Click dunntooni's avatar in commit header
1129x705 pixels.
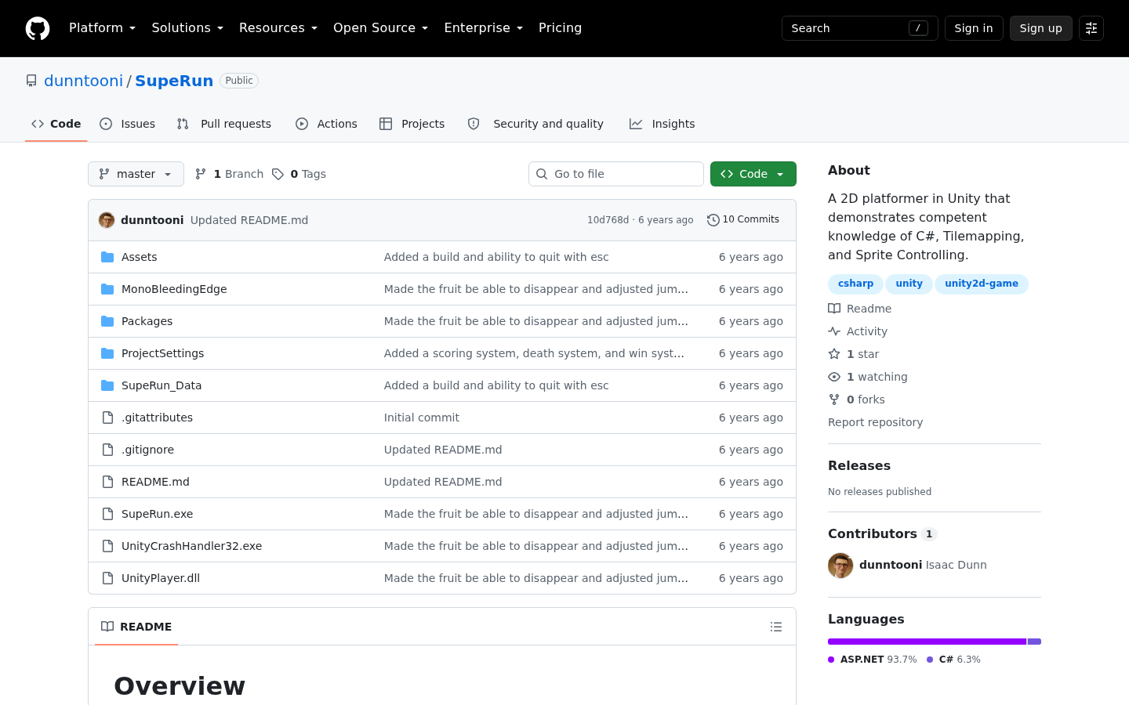click(x=107, y=220)
